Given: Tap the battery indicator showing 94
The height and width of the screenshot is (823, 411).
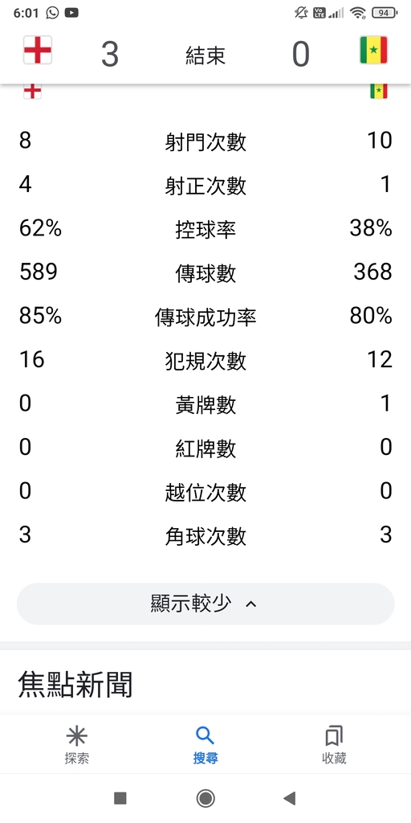Looking at the screenshot, I should (x=385, y=13).
